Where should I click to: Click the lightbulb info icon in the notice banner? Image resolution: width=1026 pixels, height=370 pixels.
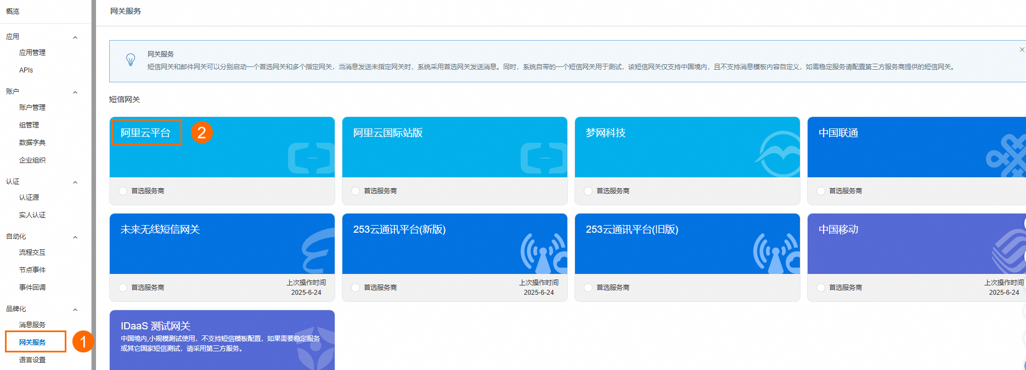131,60
